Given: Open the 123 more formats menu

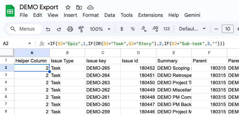Looking at the screenshot, I should 166,29.
